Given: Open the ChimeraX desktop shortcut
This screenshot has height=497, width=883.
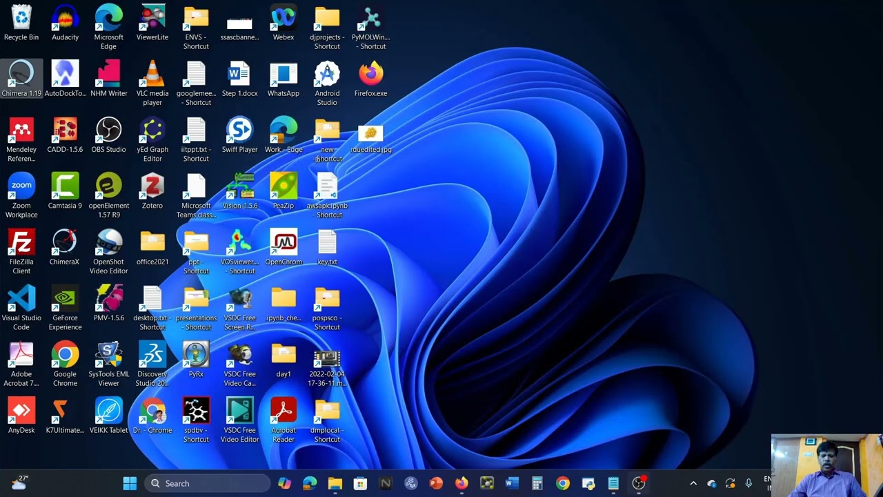Looking at the screenshot, I should pyautogui.click(x=65, y=247).
